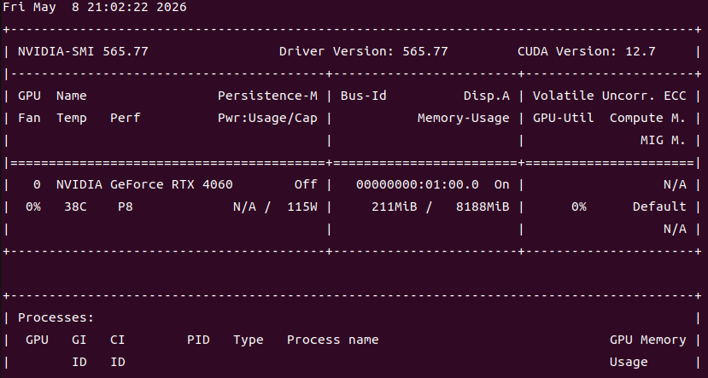The image size is (708, 378).
Task: Click the memory used value 211MiB
Action: point(395,206)
